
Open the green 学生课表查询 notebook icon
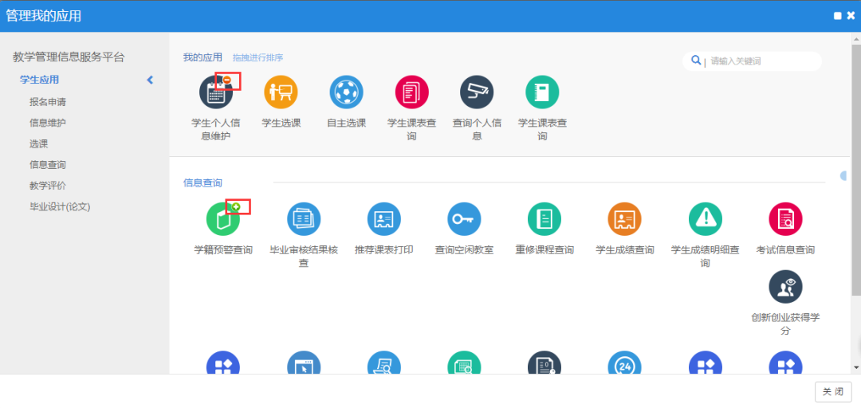click(x=542, y=92)
